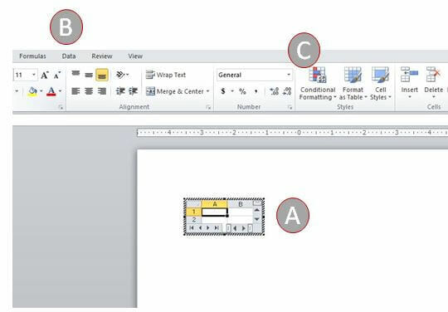Click the Conditional Formatting button
The width and height of the screenshot is (448, 312).
click(x=318, y=84)
